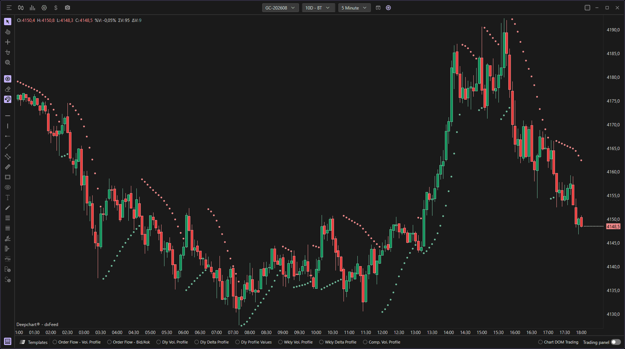The height and width of the screenshot is (349, 625).
Task: Select the text annotation tool
Action: pos(8,197)
